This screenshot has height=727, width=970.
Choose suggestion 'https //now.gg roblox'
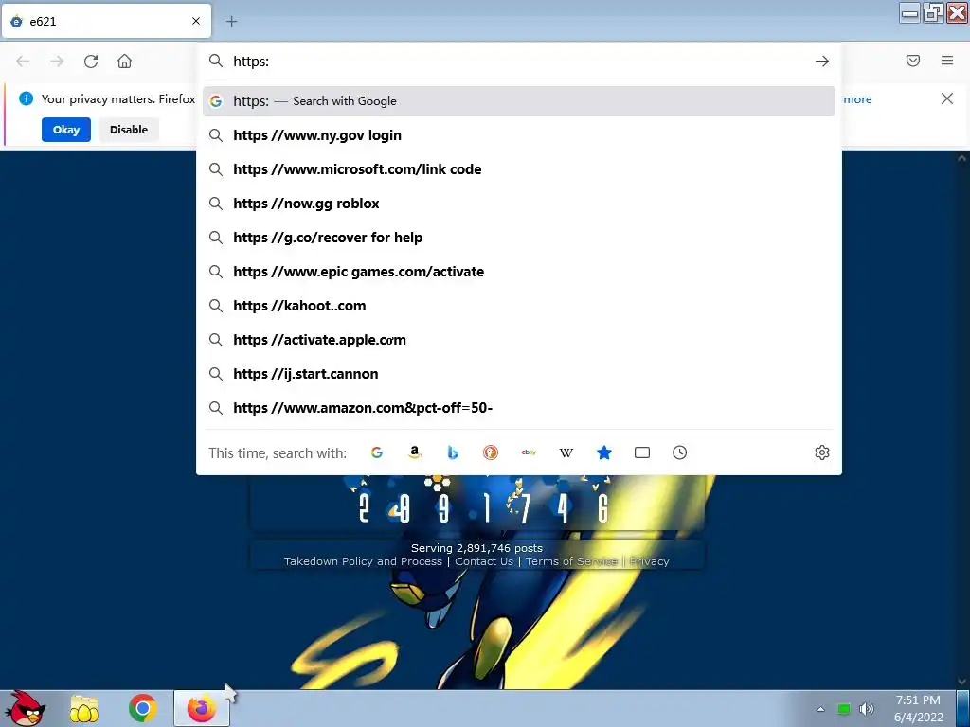click(x=519, y=204)
